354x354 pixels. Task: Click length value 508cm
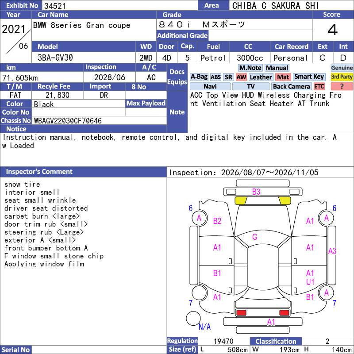click(238, 350)
